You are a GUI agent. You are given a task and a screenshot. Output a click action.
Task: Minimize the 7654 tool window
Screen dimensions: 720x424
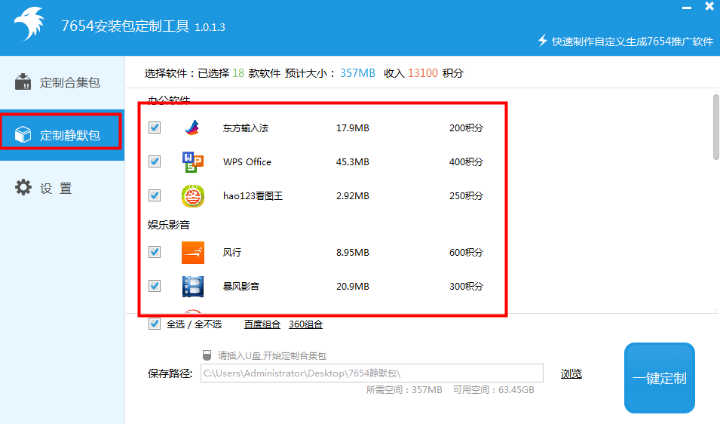click(687, 8)
